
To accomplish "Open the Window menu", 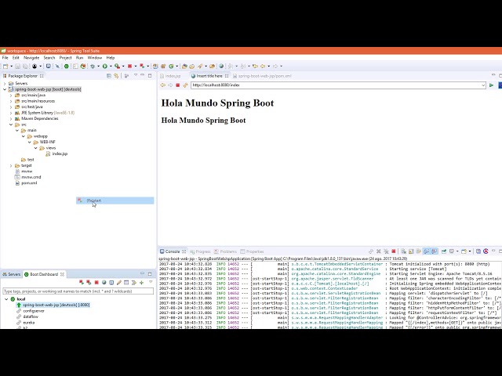I will 95,58.
